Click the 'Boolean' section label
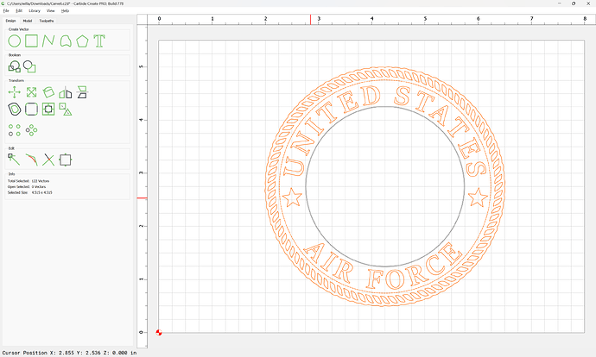This screenshot has height=357, width=596. (x=15, y=55)
